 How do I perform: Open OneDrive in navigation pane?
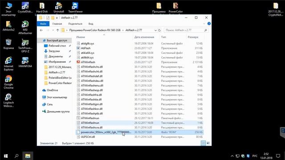pyautogui.click(x=52, y=90)
